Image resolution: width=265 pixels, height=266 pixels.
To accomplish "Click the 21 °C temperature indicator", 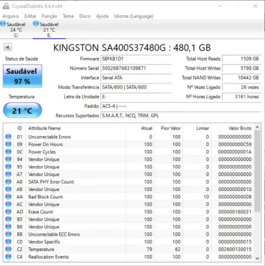I will click(x=22, y=111).
